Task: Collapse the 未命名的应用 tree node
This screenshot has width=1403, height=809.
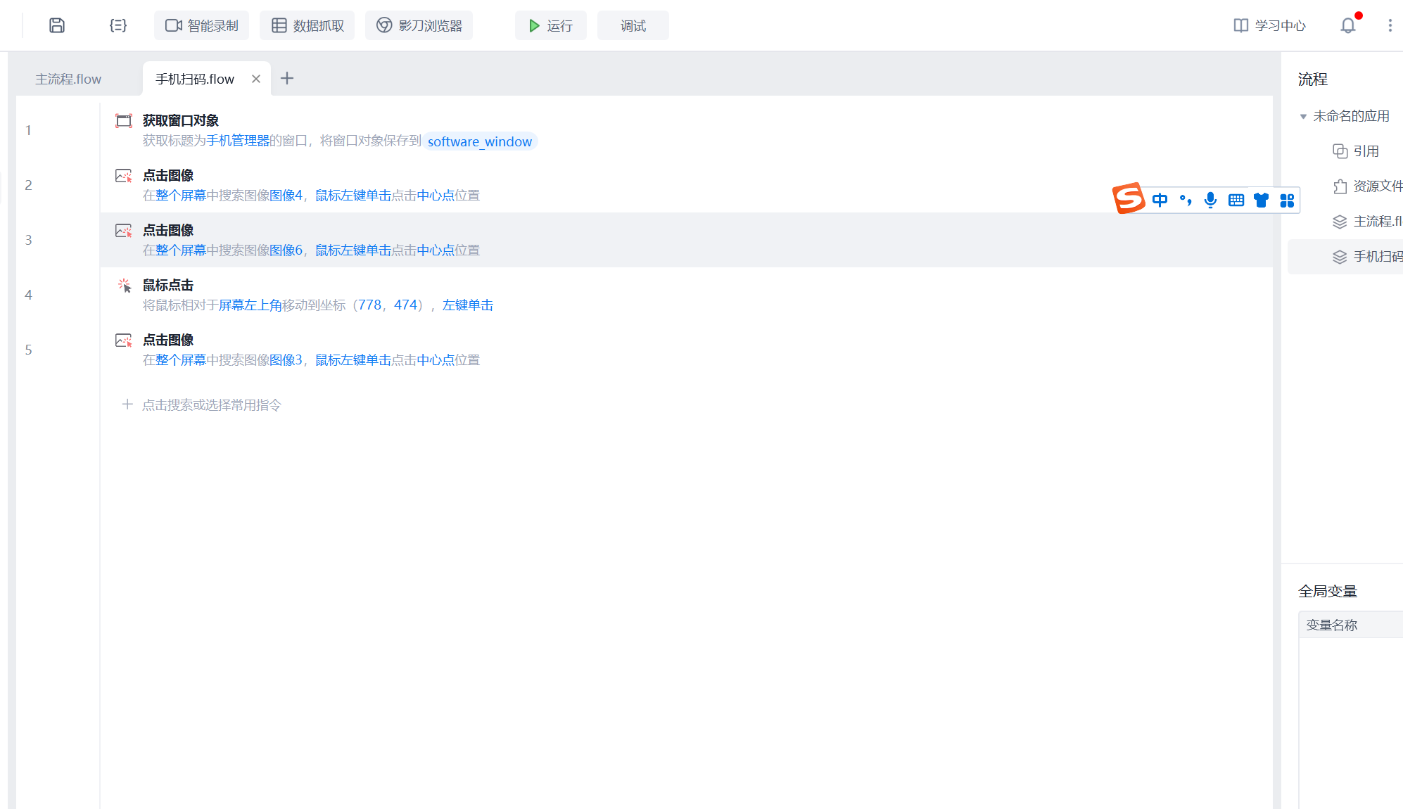Action: (x=1303, y=116)
